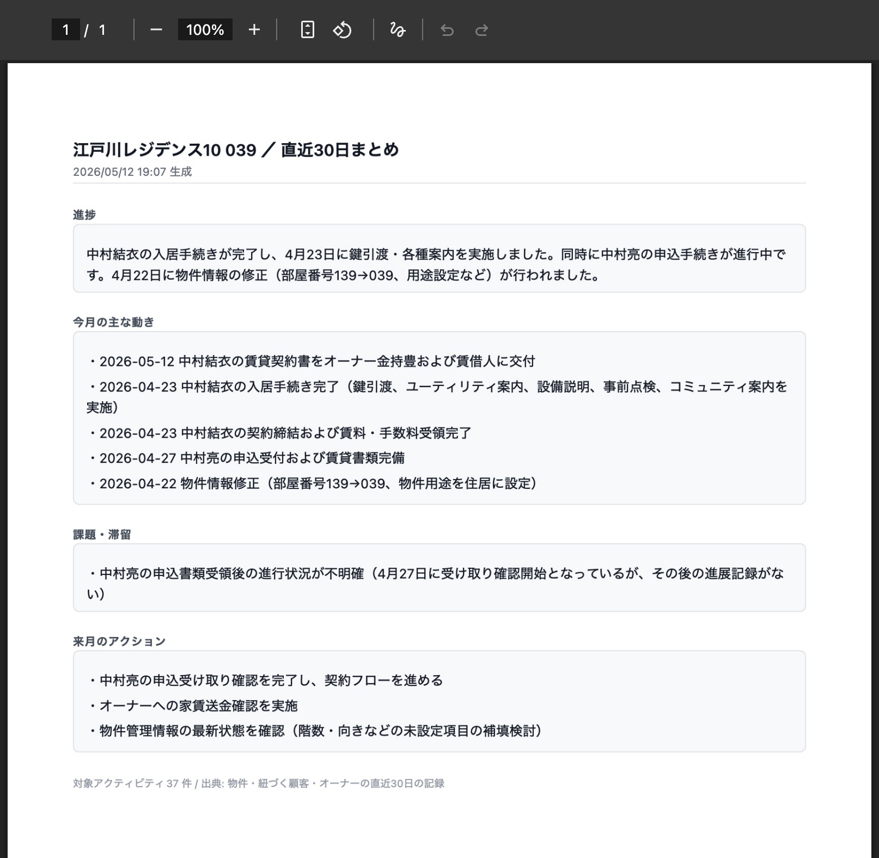879x858 pixels.
Task: Click the 契約フローを進める action item
Action: [x=265, y=681]
